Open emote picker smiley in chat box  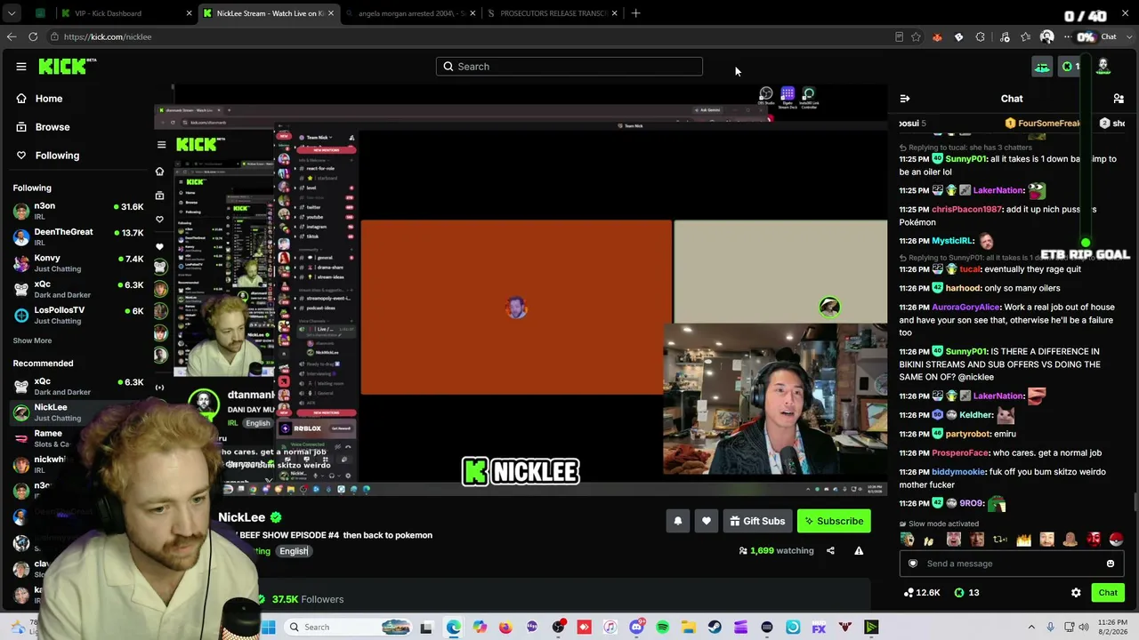[1111, 564]
